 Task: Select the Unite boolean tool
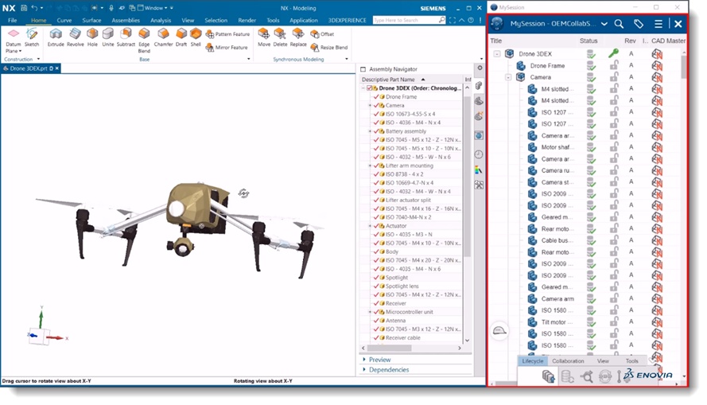click(x=108, y=37)
